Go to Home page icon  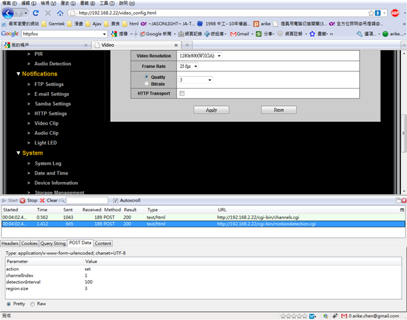(60, 13)
